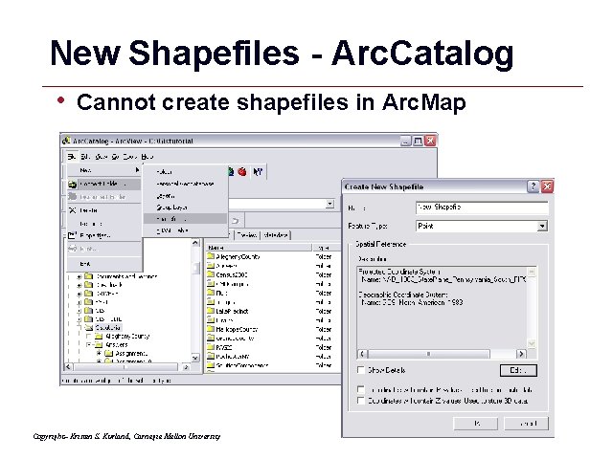Collapse the Answers folder in the tree

pos(89,344)
